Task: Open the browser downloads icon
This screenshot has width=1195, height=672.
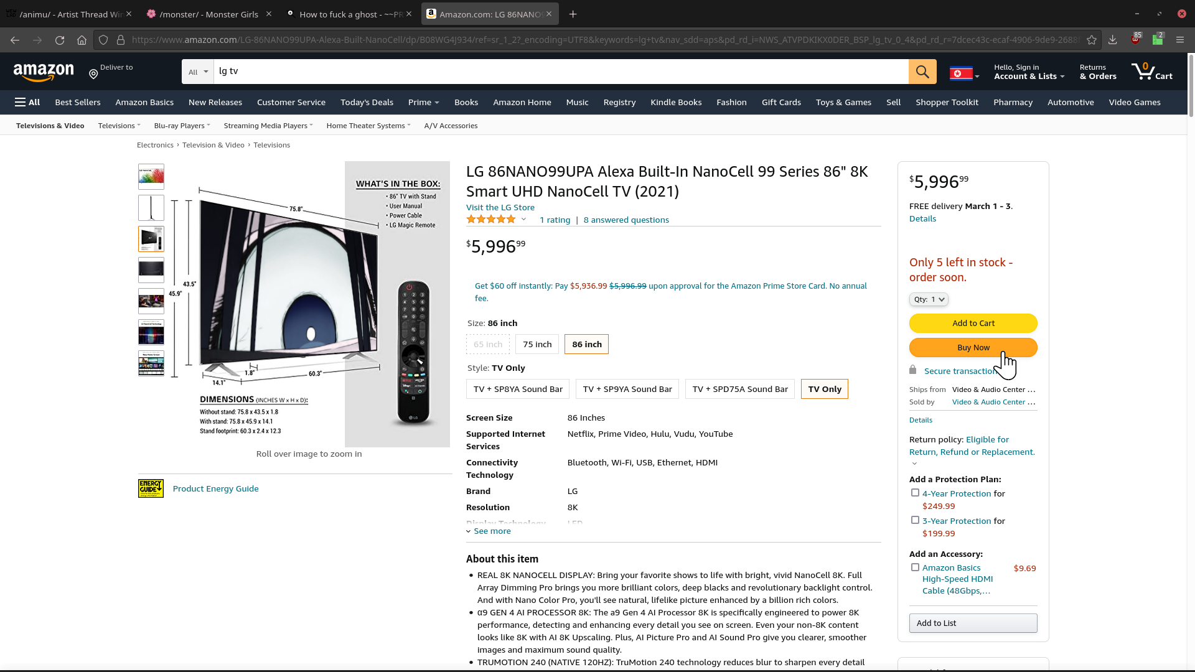Action: pyautogui.click(x=1113, y=40)
